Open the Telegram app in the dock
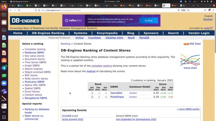The image size is (216, 121). (x=4, y=68)
